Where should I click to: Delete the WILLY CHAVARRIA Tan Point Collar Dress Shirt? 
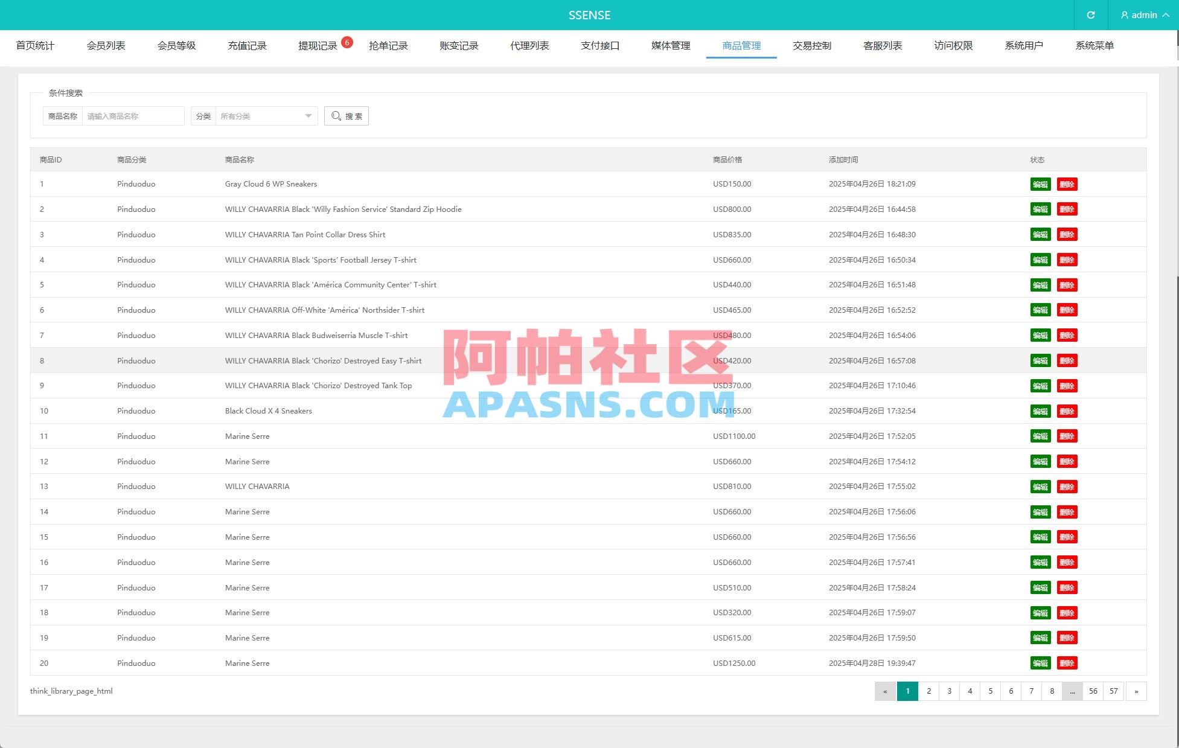coord(1067,234)
